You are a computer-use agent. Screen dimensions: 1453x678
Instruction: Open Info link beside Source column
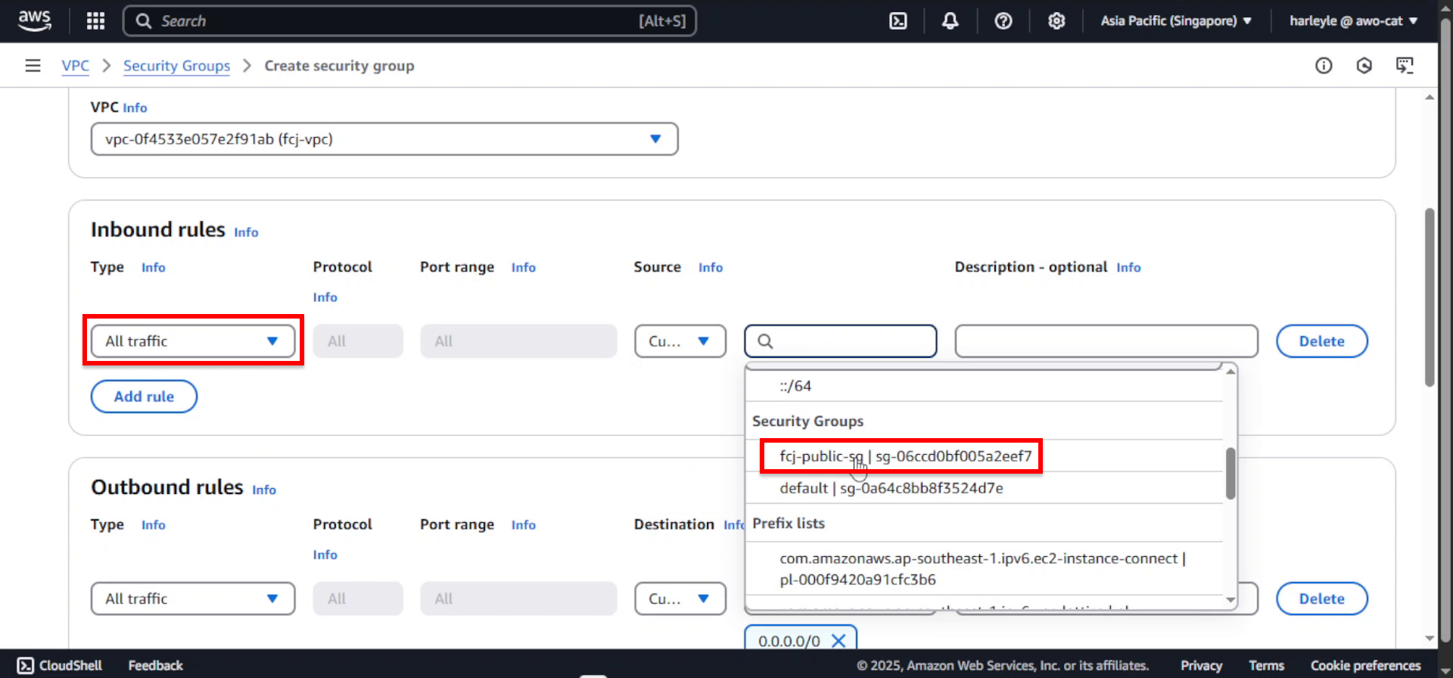(711, 267)
